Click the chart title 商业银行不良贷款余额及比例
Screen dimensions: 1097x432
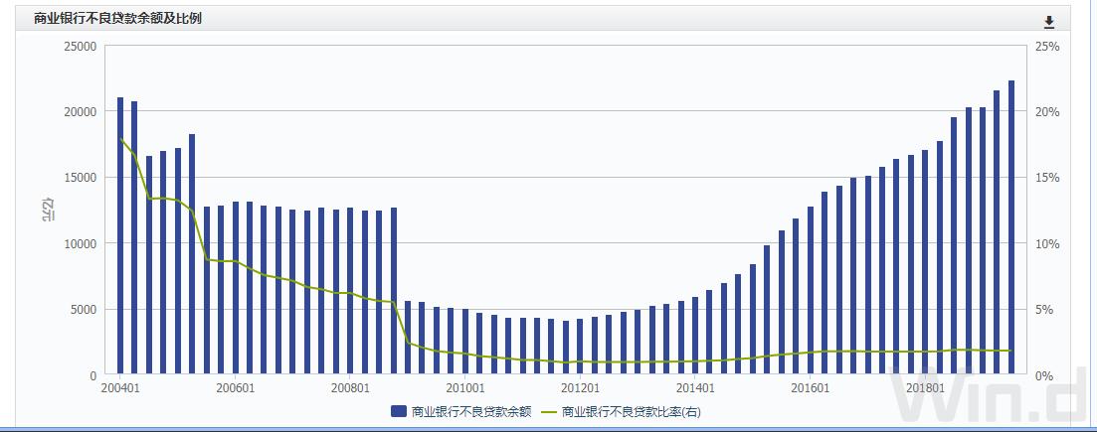tap(117, 19)
